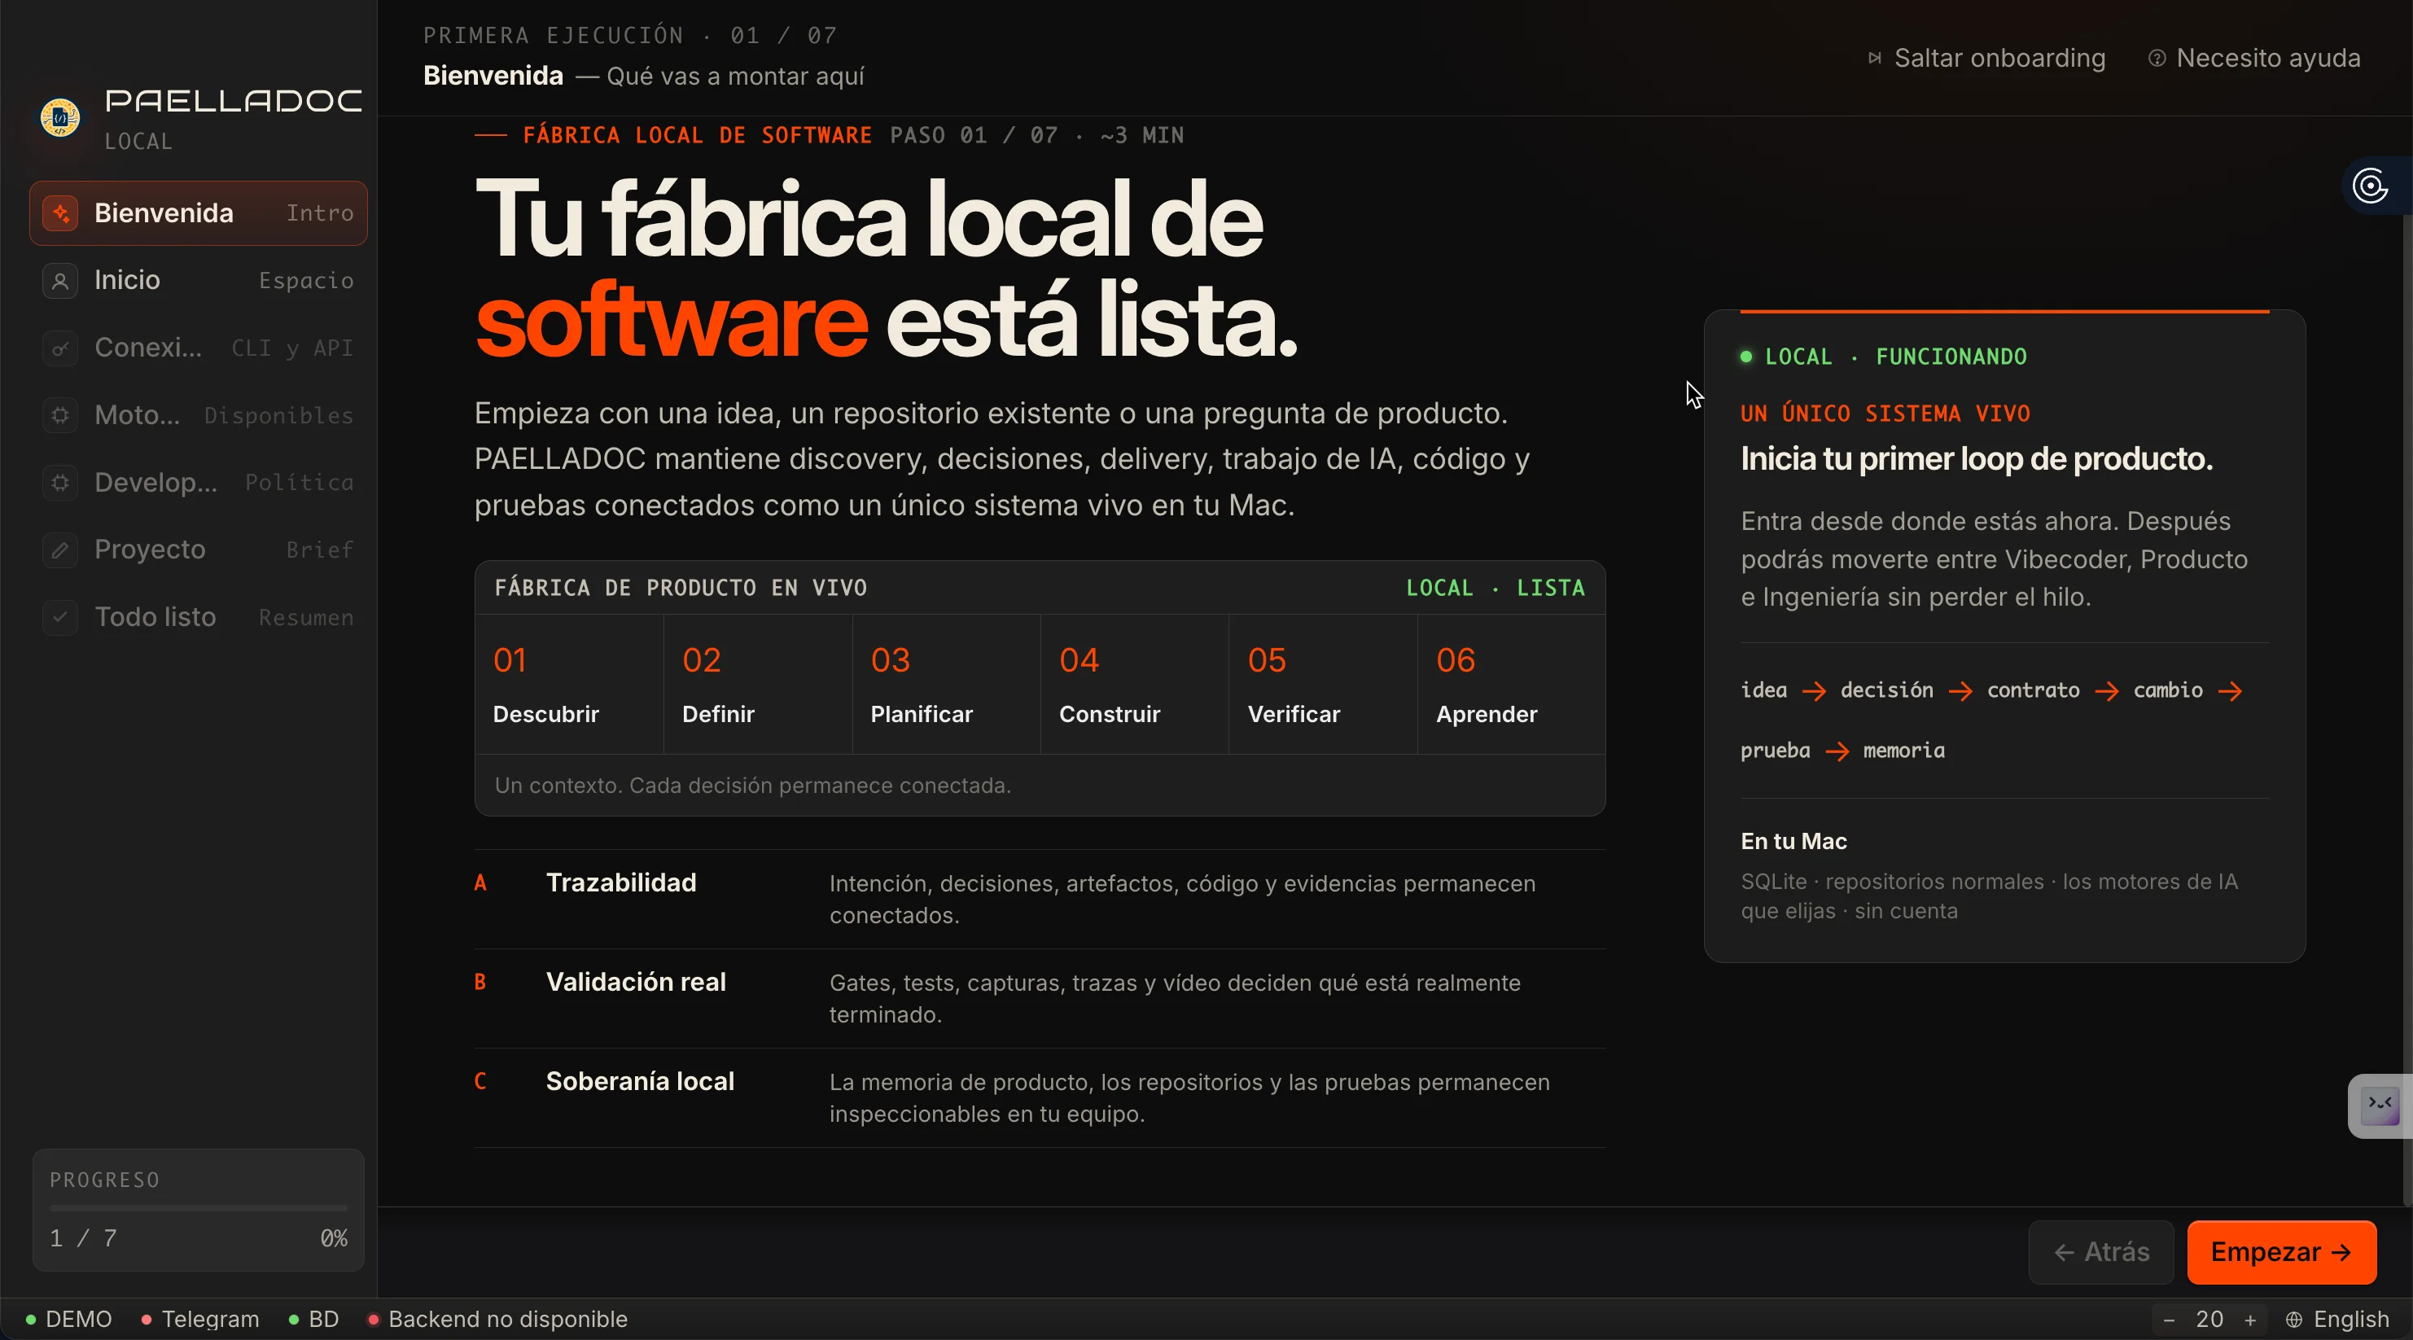
Task: Go to the Inicio Espacio step
Action: (x=199, y=281)
